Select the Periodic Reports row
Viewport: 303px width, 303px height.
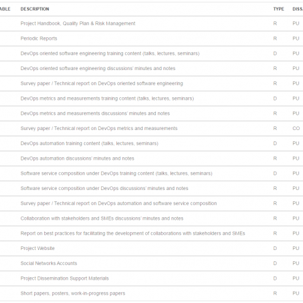click(151, 39)
